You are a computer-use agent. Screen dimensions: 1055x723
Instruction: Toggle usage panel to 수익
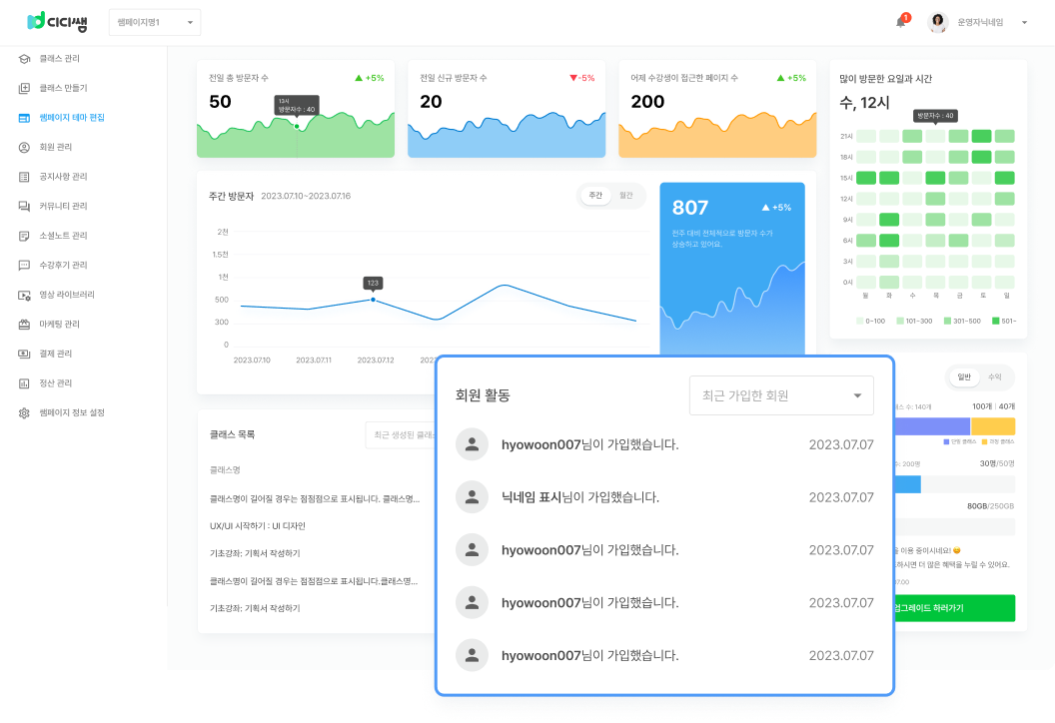click(x=994, y=376)
